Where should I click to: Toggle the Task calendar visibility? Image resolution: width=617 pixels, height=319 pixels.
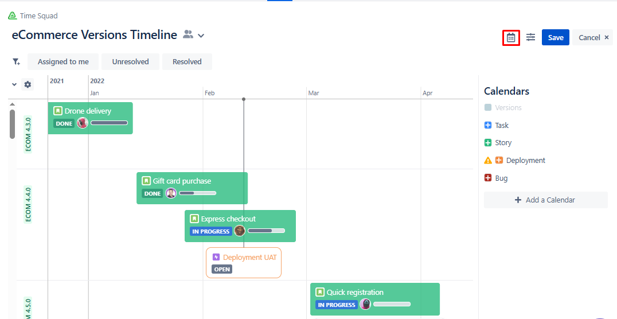(x=488, y=125)
